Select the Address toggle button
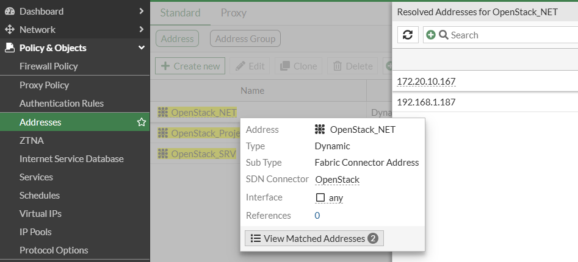Viewport: 578px width, 262px height. (178, 38)
